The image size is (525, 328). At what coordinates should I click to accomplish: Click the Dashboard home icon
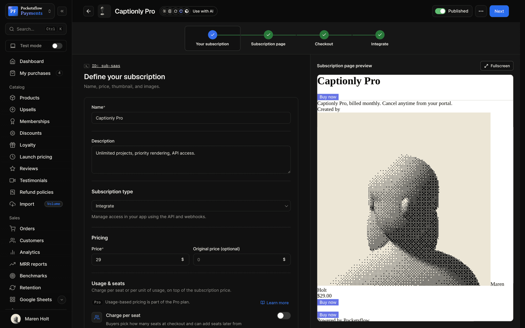click(x=13, y=61)
